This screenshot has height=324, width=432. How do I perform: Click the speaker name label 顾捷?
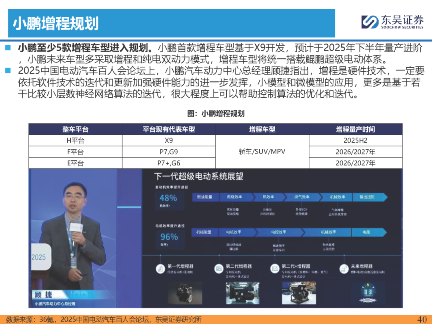(44, 295)
